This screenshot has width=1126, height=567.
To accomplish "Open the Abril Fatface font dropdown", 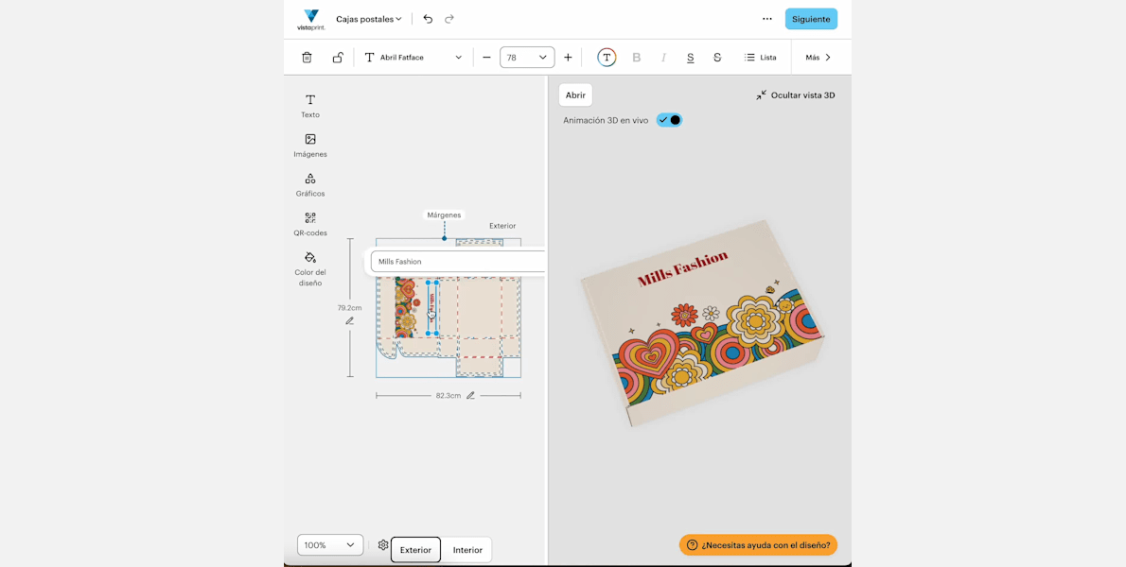I will [413, 58].
